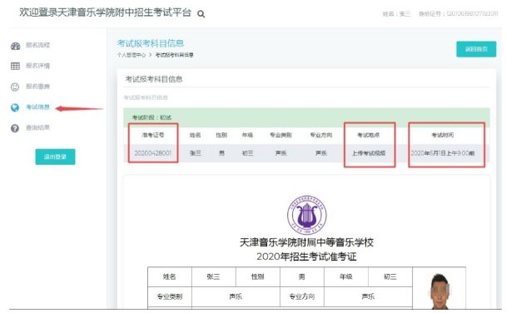506x313 pixels.
Task: Open 查询结果 via its question mark icon
Action: [x=15, y=128]
